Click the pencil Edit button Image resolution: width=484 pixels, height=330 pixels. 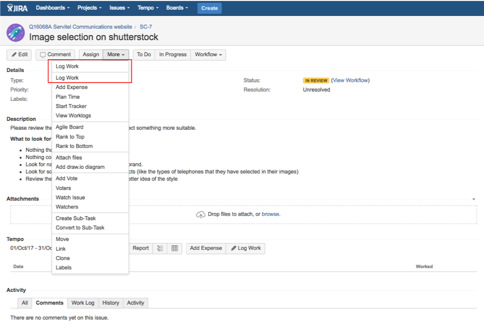pos(19,55)
